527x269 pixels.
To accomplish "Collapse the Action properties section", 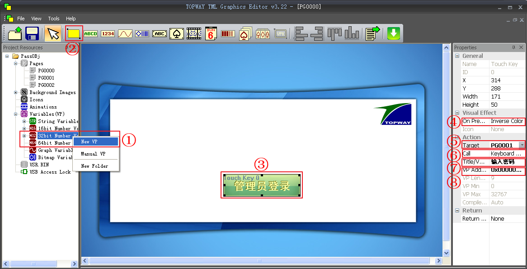I will coord(457,137).
